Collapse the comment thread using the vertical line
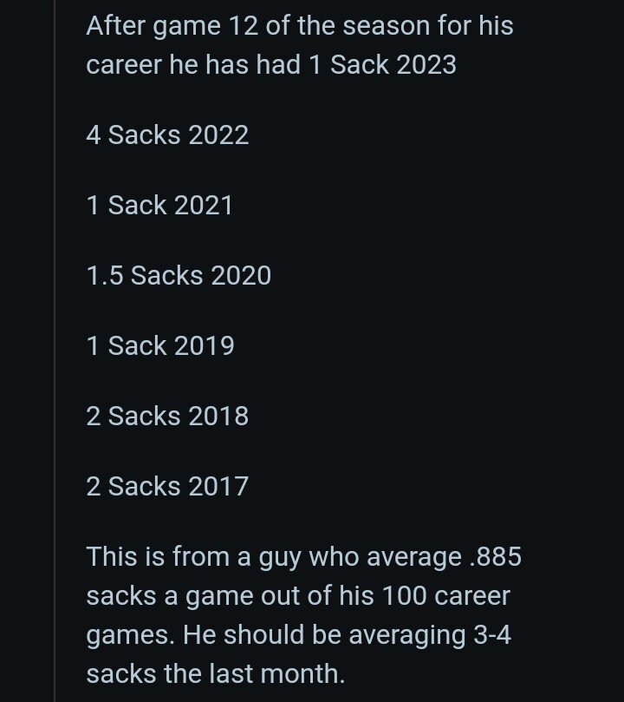This screenshot has width=624, height=702. 55,347
